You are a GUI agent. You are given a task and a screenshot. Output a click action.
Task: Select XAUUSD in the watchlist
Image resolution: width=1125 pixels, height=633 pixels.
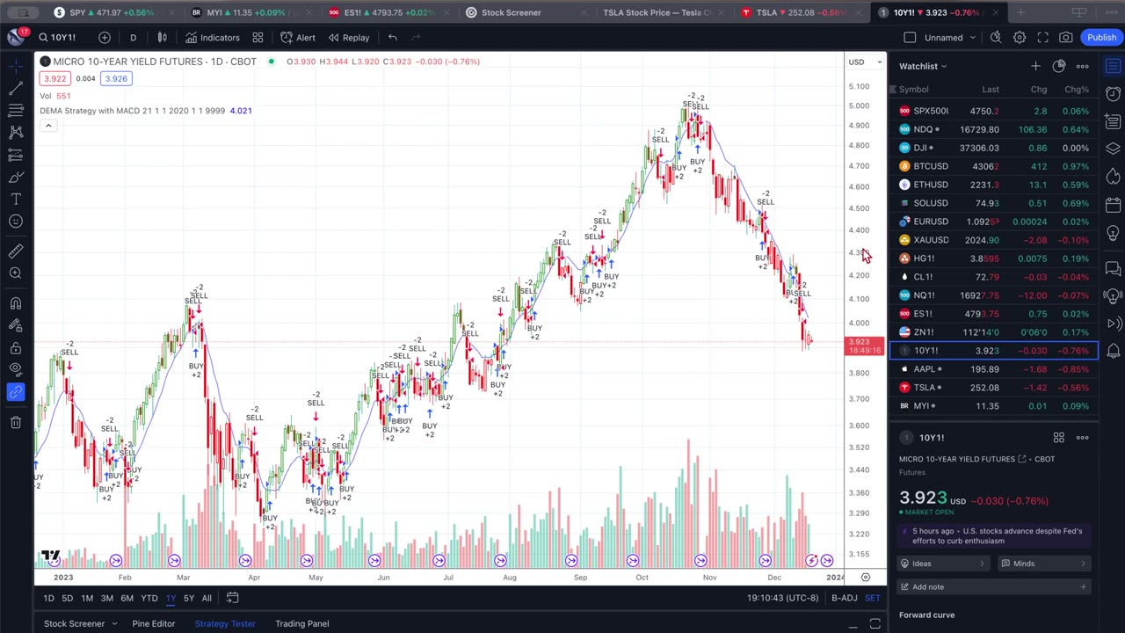click(x=994, y=240)
